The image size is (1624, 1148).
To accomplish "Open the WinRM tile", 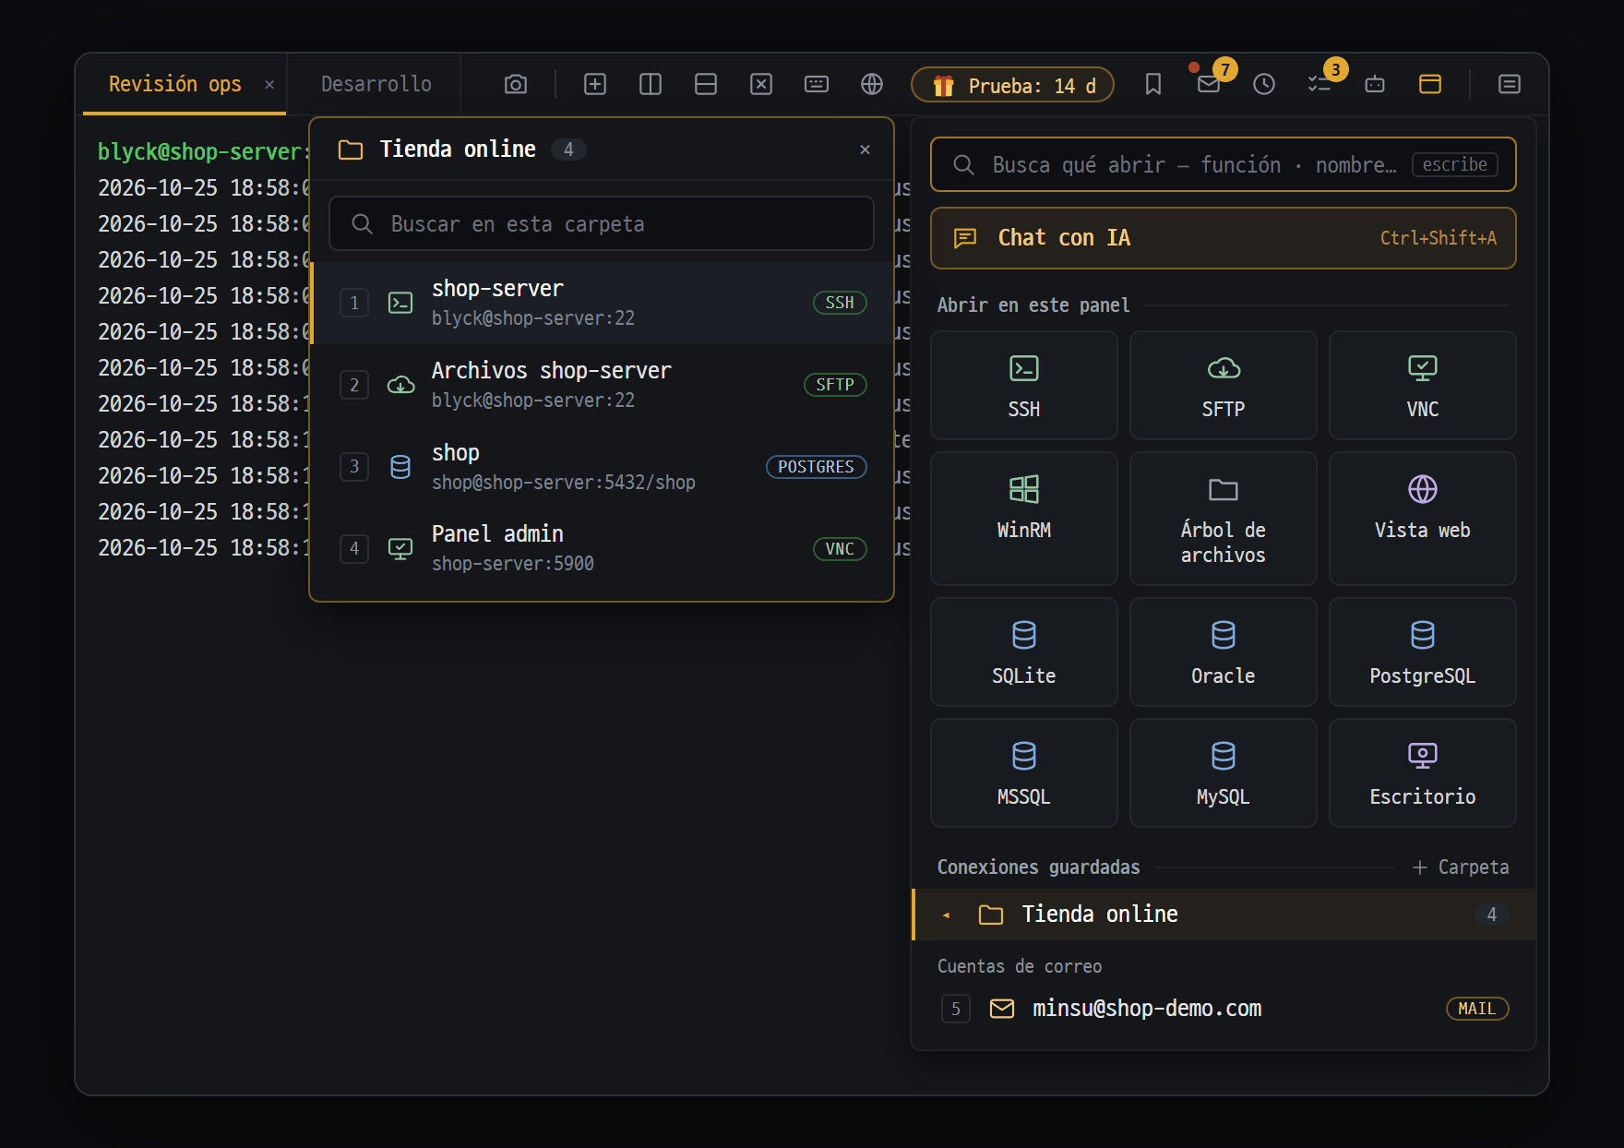I will 1024,519.
